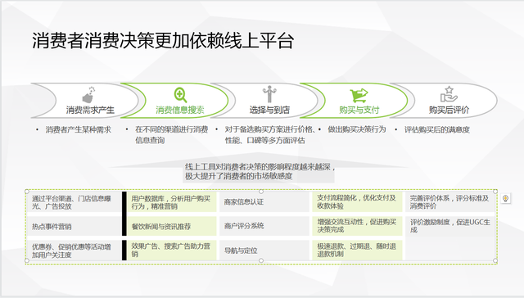Select the hand holding star icon
Image resolution: width=524 pixels, height=298 pixels.
pyautogui.click(x=449, y=94)
